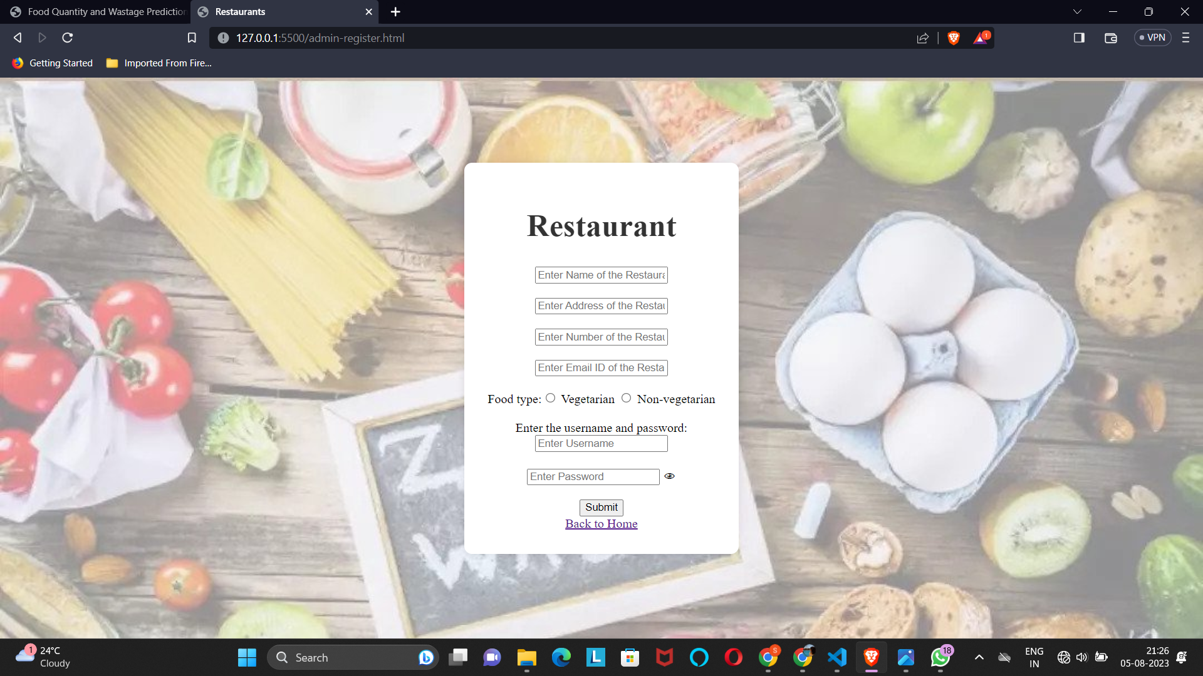This screenshot has height=676, width=1203.
Task: Expand the tab search dropdown arrow
Action: [x=1077, y=12]
